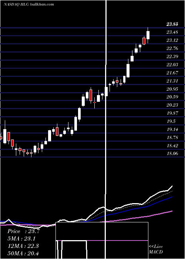
Task: Select the tall white candlestick near 22.03
Action: pos(128,71)
